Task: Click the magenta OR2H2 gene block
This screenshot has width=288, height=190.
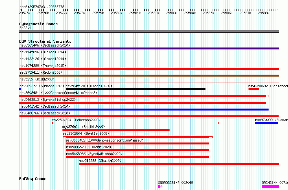Action: pyautogui.click(x=271, y=186)
